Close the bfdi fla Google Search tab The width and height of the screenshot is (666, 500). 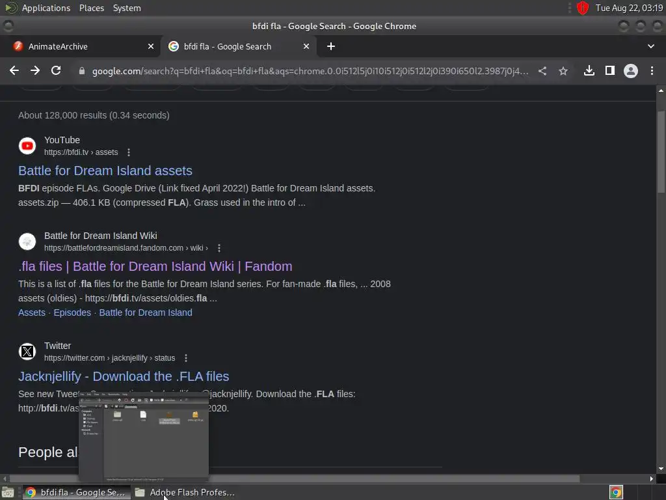[306, 46]
